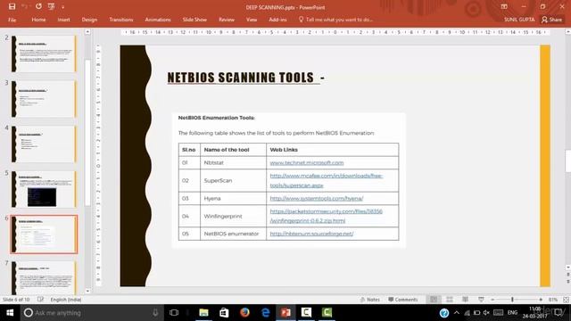Viewport: 571px width, 321px height.
Task: Open the packetstormsecurity Winfingerprint link
Action: 326,216
